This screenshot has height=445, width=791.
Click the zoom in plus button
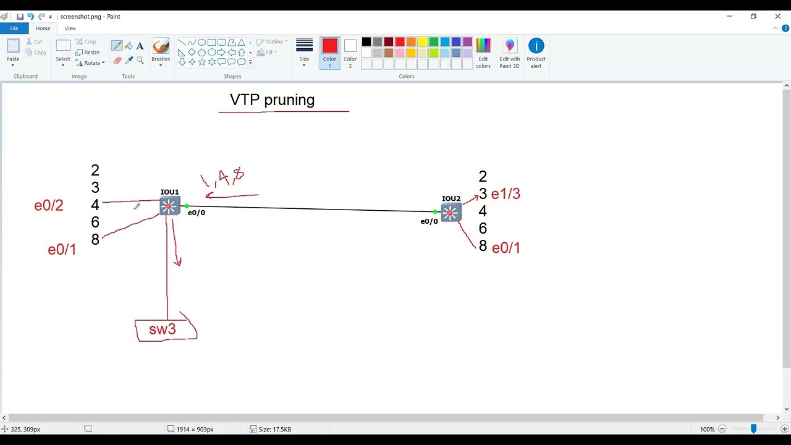click(x=785, y=429)
